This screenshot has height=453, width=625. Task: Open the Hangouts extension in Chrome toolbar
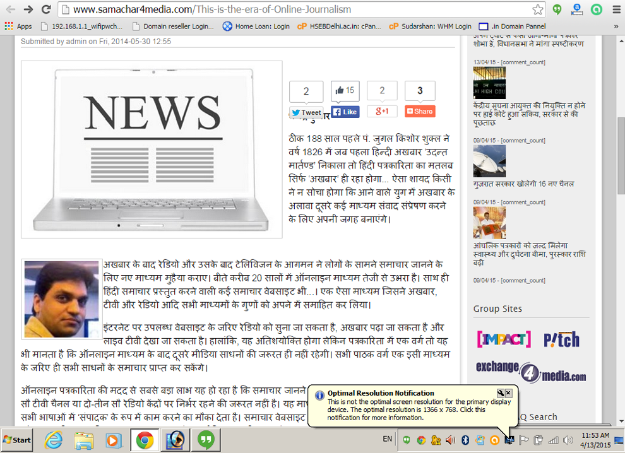tap(557, 9)
